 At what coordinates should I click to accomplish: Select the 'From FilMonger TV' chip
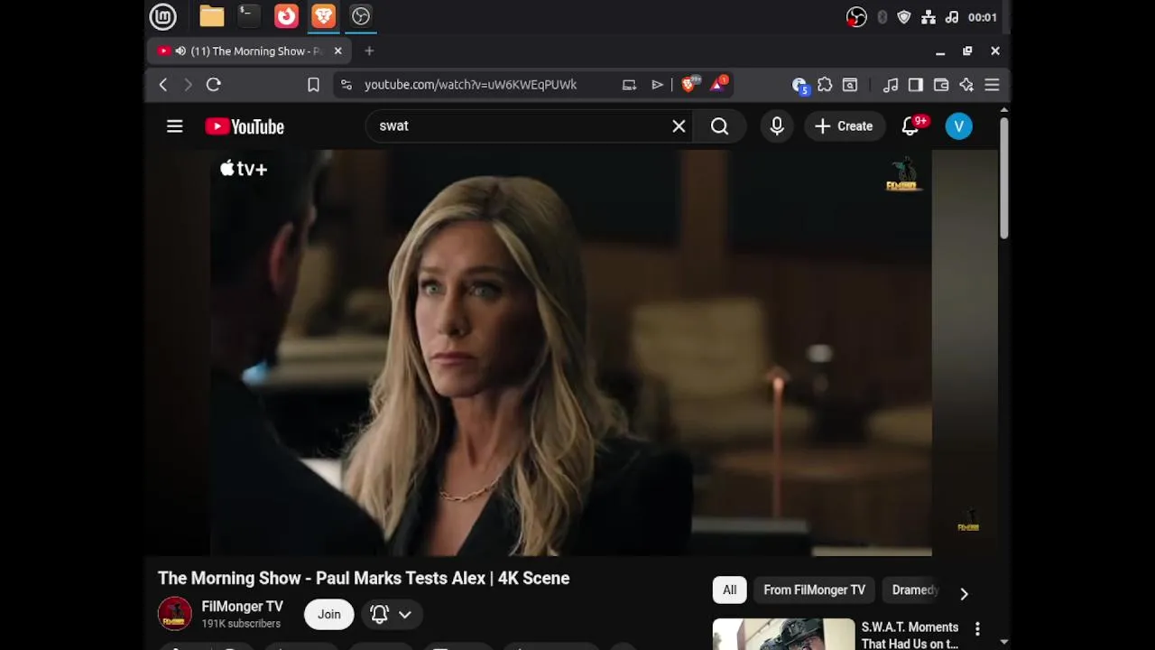click(814, 590)
